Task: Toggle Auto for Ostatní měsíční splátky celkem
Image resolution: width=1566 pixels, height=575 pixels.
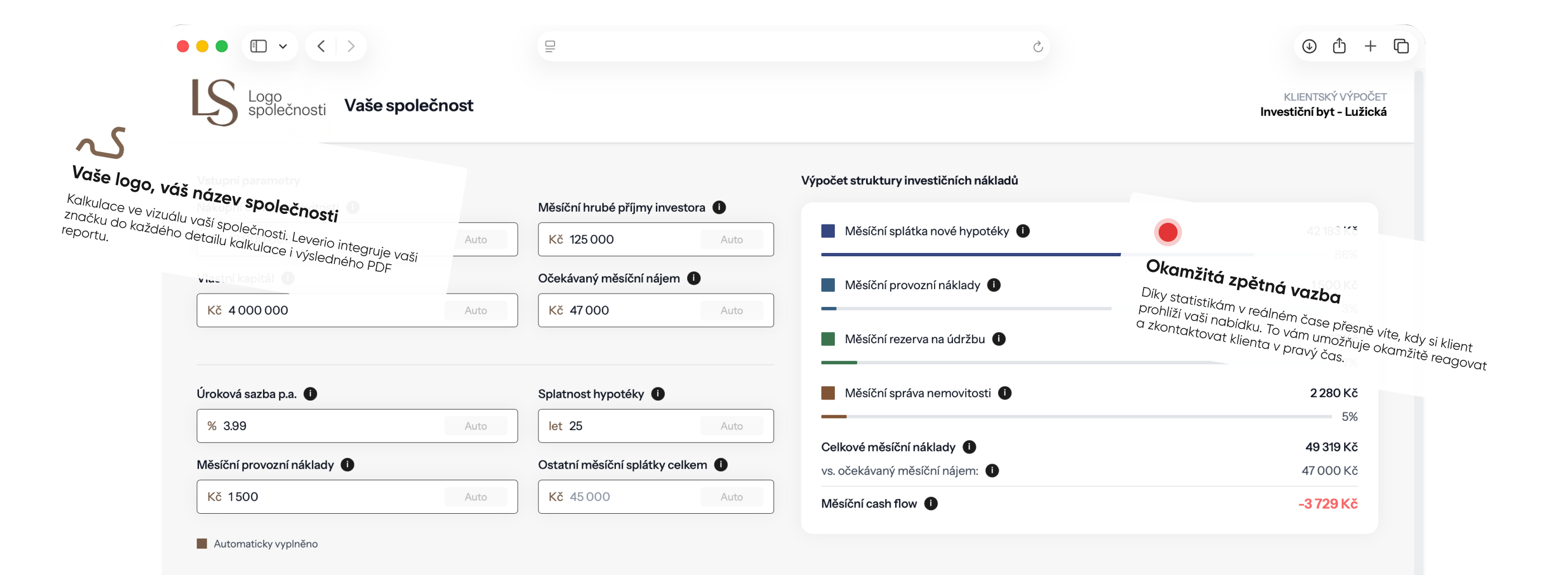Action: [x=731, y=497]
